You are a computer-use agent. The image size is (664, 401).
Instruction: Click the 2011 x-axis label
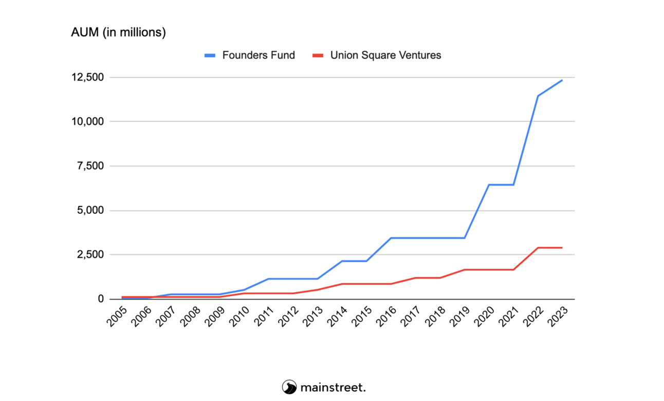[x=265, y=316]
